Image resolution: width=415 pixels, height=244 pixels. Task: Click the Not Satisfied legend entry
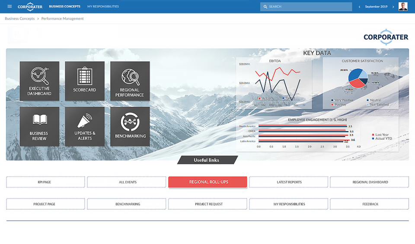[378, 105]
